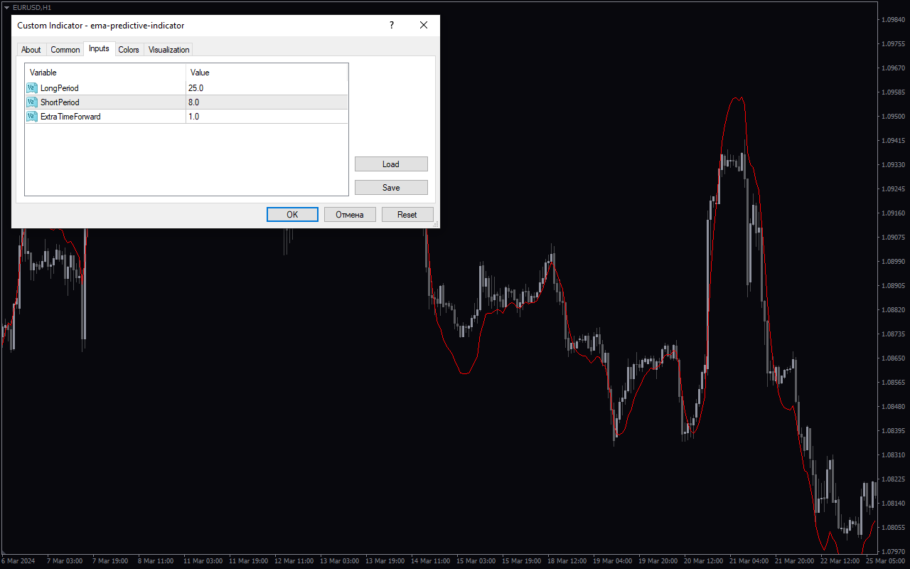Click the 8 Mar 11:00 time label

156,561
